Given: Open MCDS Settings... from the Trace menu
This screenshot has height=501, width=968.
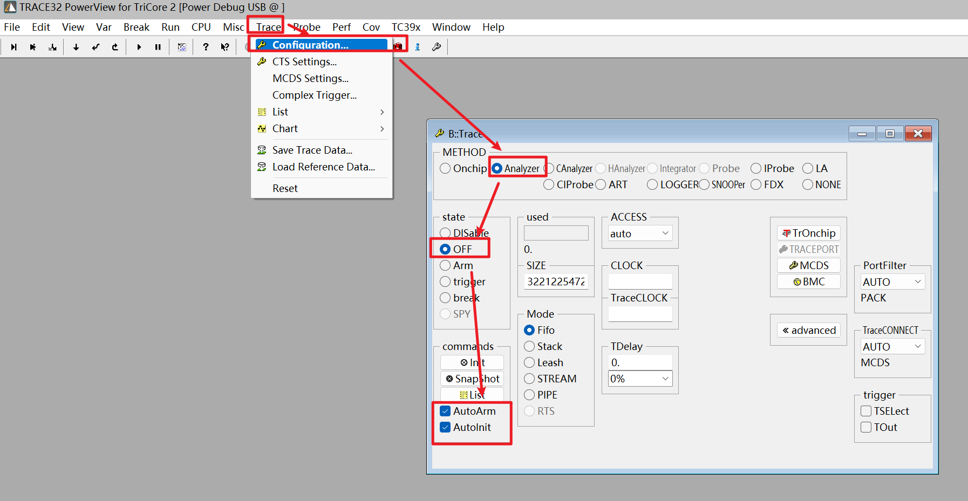Looking at the screenshot, I should (322, 78).
